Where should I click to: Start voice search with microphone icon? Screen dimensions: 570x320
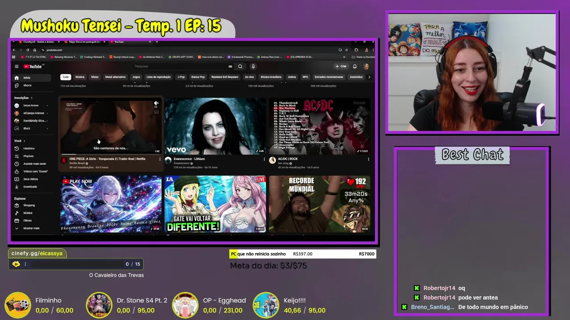tap(253, 67)
